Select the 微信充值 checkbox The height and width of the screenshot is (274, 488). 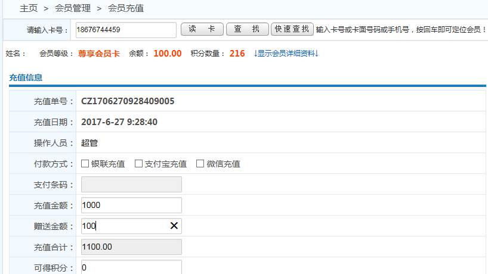[200, 164]
